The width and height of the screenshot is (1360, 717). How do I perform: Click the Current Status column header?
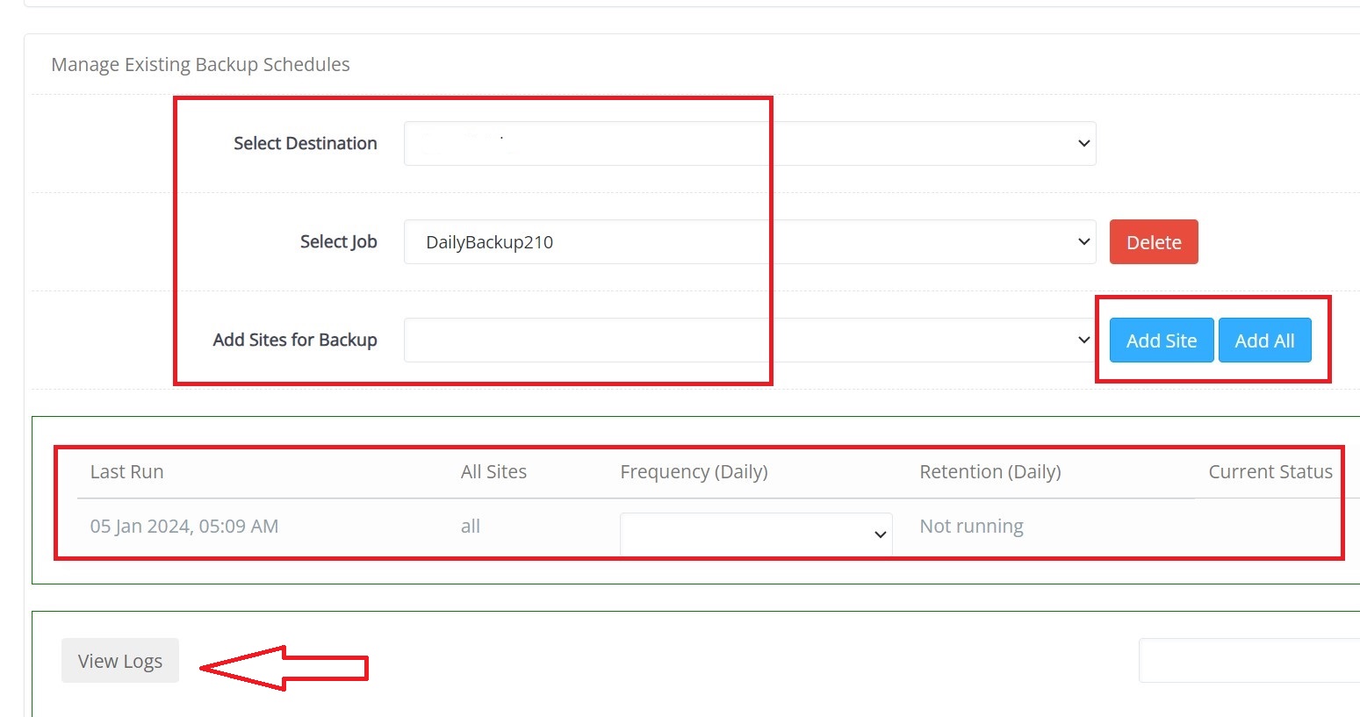[1270, 471]
